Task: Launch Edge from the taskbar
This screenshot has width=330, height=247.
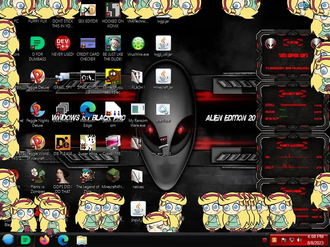Action: (x=63, y=240)
